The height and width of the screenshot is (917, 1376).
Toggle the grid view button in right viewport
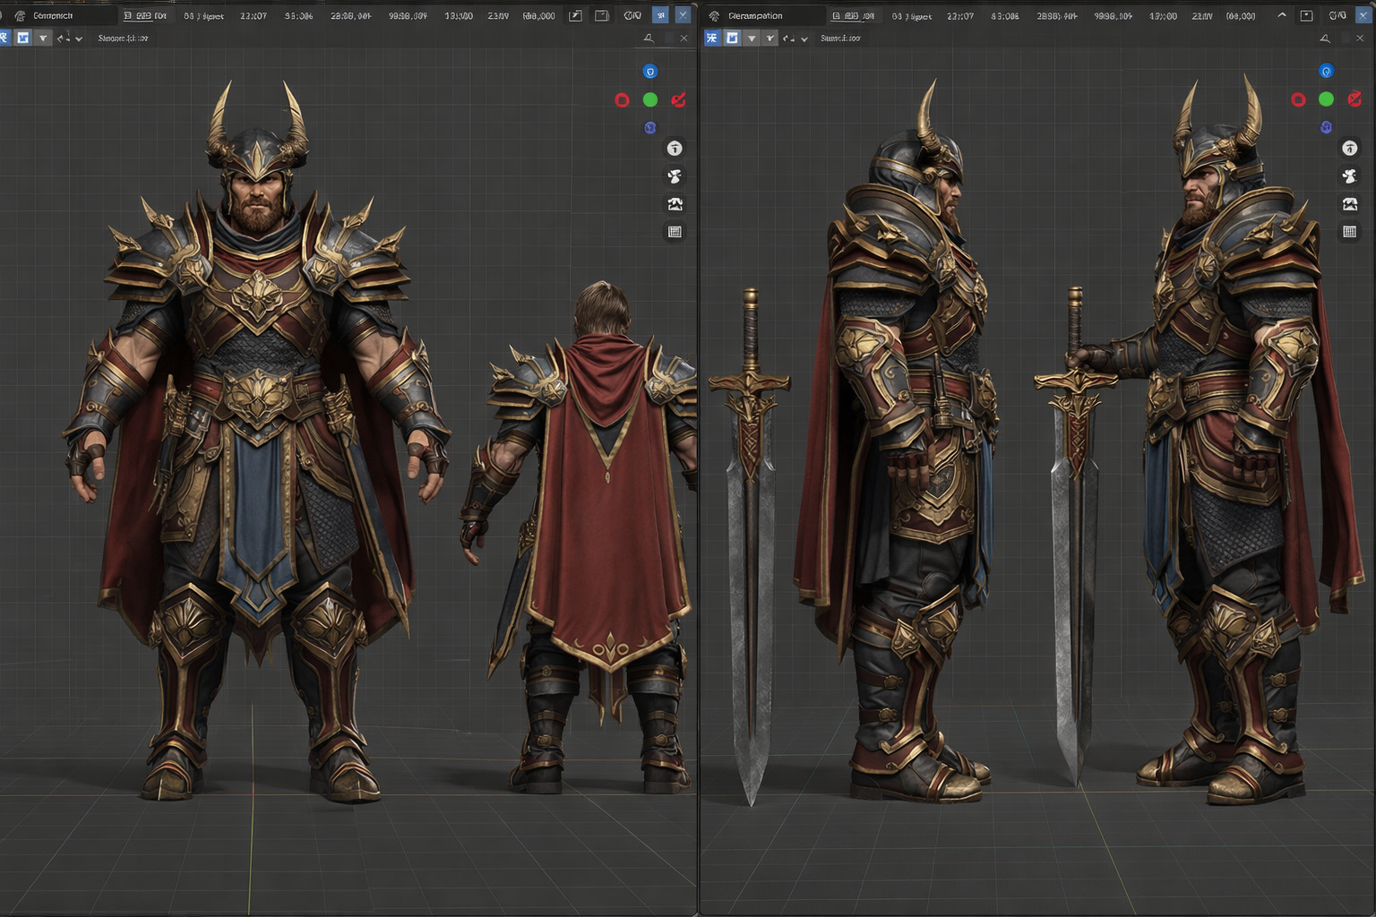click(x=1350, y=232)
